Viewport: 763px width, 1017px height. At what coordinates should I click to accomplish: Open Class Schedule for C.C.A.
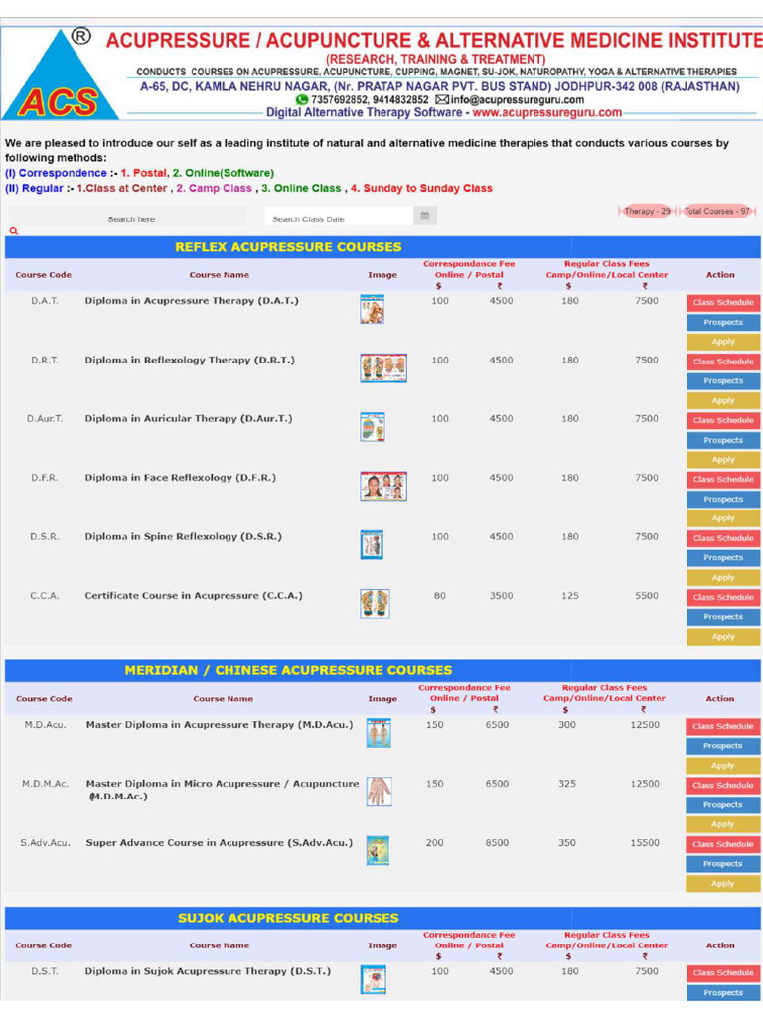(x=723, y=597)
